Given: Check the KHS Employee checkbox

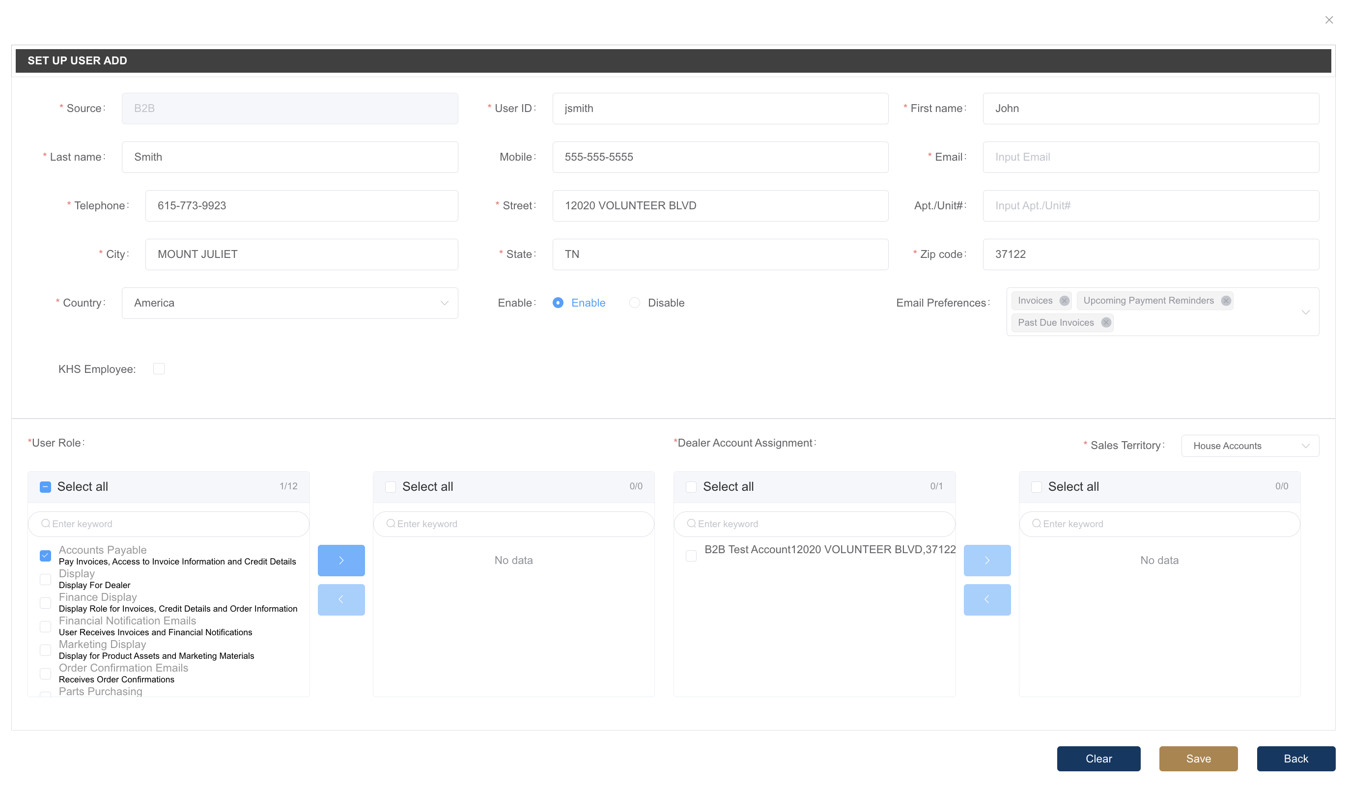Looking at the screenshot, I should click(x=159, y=368).
